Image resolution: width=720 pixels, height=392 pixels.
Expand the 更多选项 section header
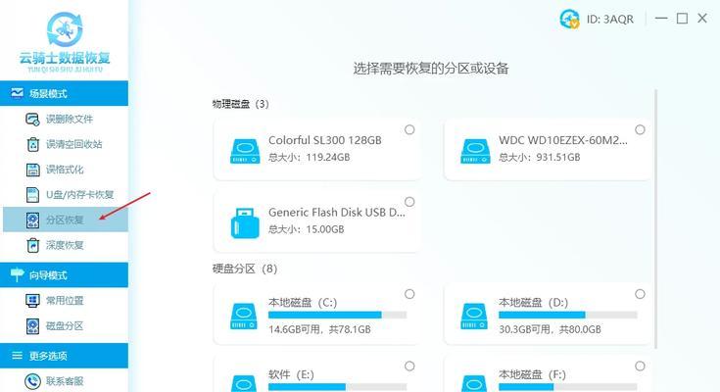[x=65, y=355]
